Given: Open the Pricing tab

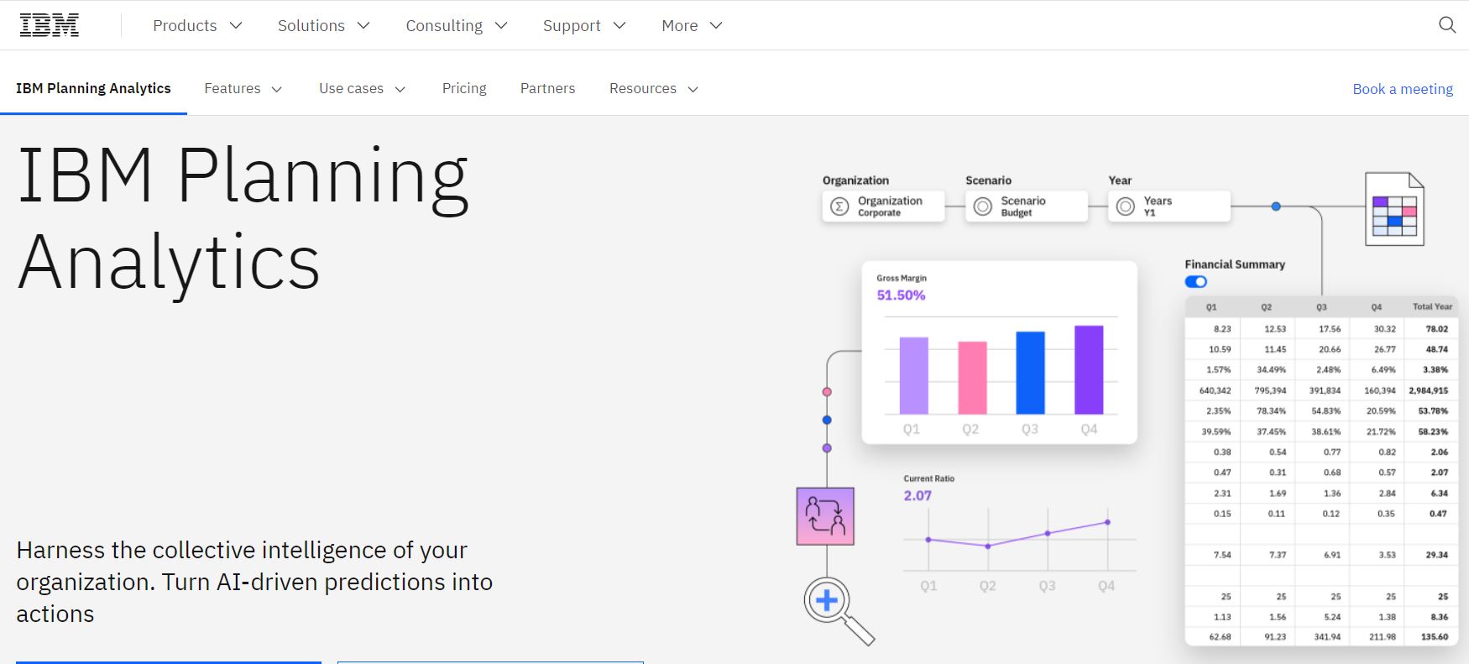Looking at the screenshot, I should 464,89.
